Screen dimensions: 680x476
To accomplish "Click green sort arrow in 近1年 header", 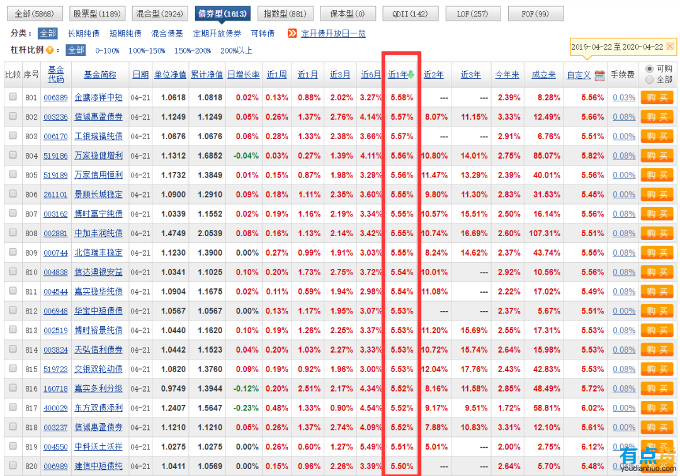I will click(411, 74).
